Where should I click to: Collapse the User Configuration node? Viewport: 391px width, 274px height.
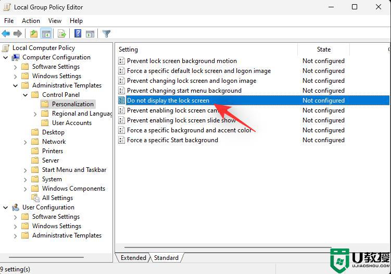coord(6,207)
